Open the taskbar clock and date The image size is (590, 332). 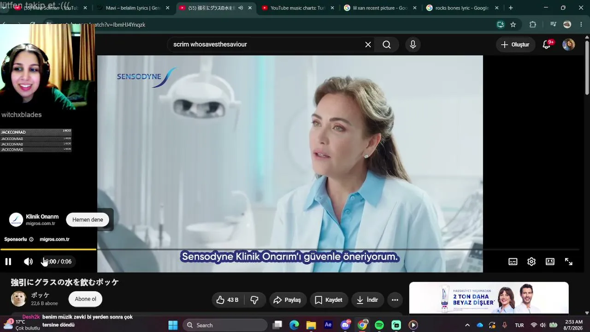point(574,325)
